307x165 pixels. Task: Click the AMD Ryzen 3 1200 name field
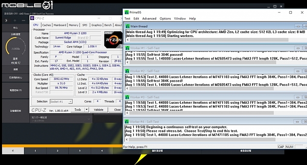[x=75, y=33]
